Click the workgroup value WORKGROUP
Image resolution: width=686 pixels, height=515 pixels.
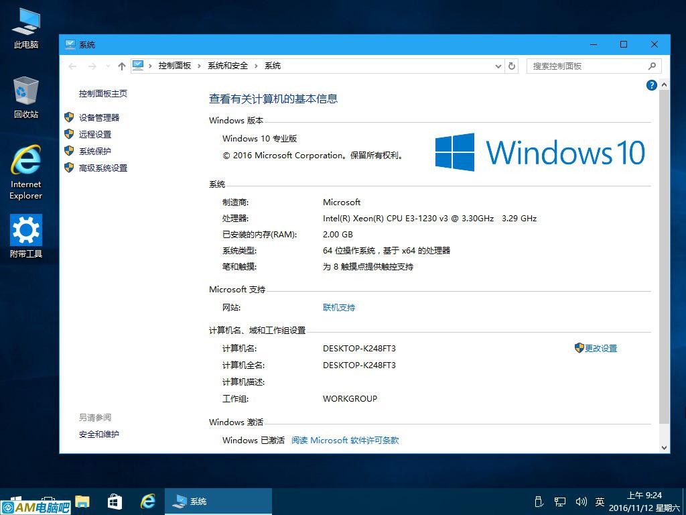(x=350, y=398)
